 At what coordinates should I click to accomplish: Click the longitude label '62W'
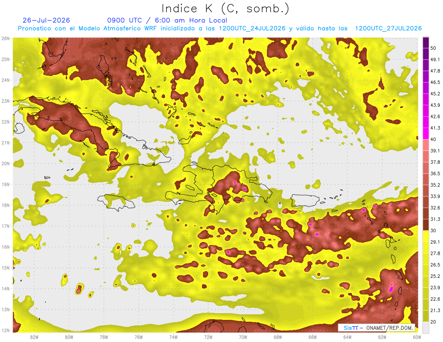point(382,337)
